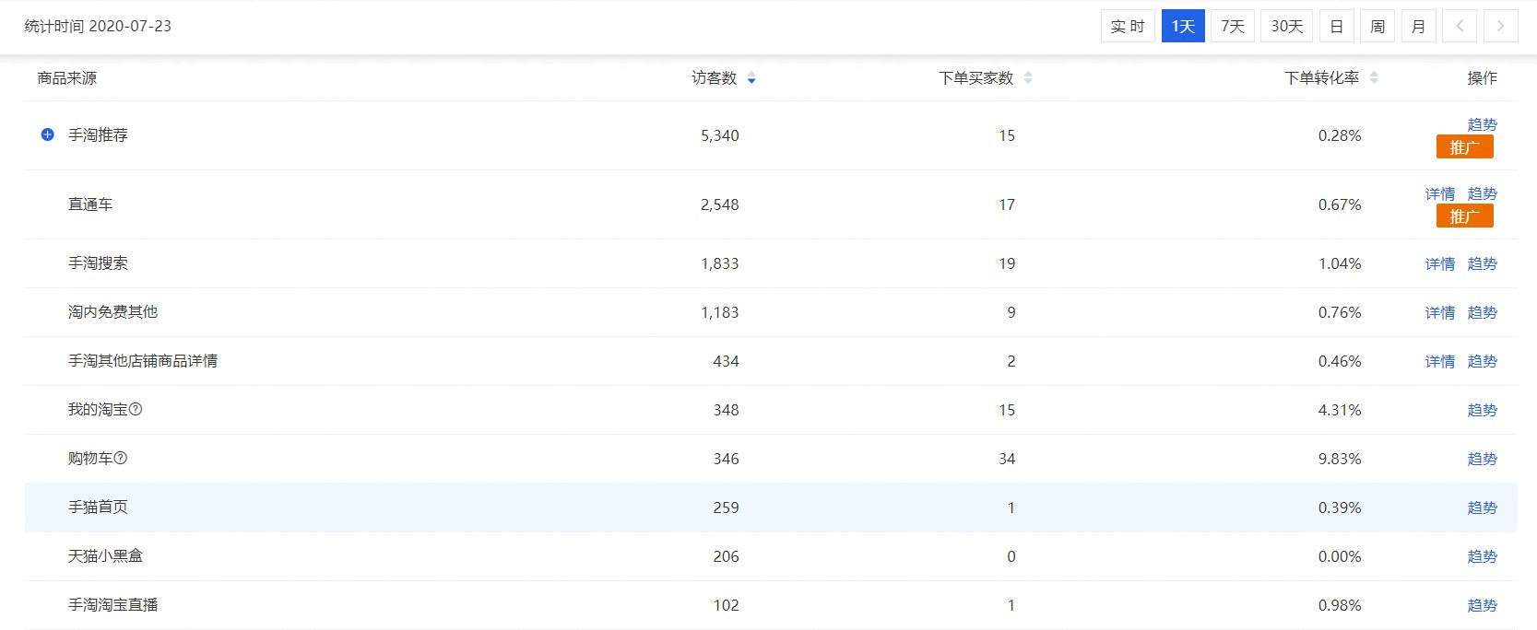Sort by 访客数 column arrow icon
The width and height of the screenshot is (1537, 630).
(x=751, y=78)
